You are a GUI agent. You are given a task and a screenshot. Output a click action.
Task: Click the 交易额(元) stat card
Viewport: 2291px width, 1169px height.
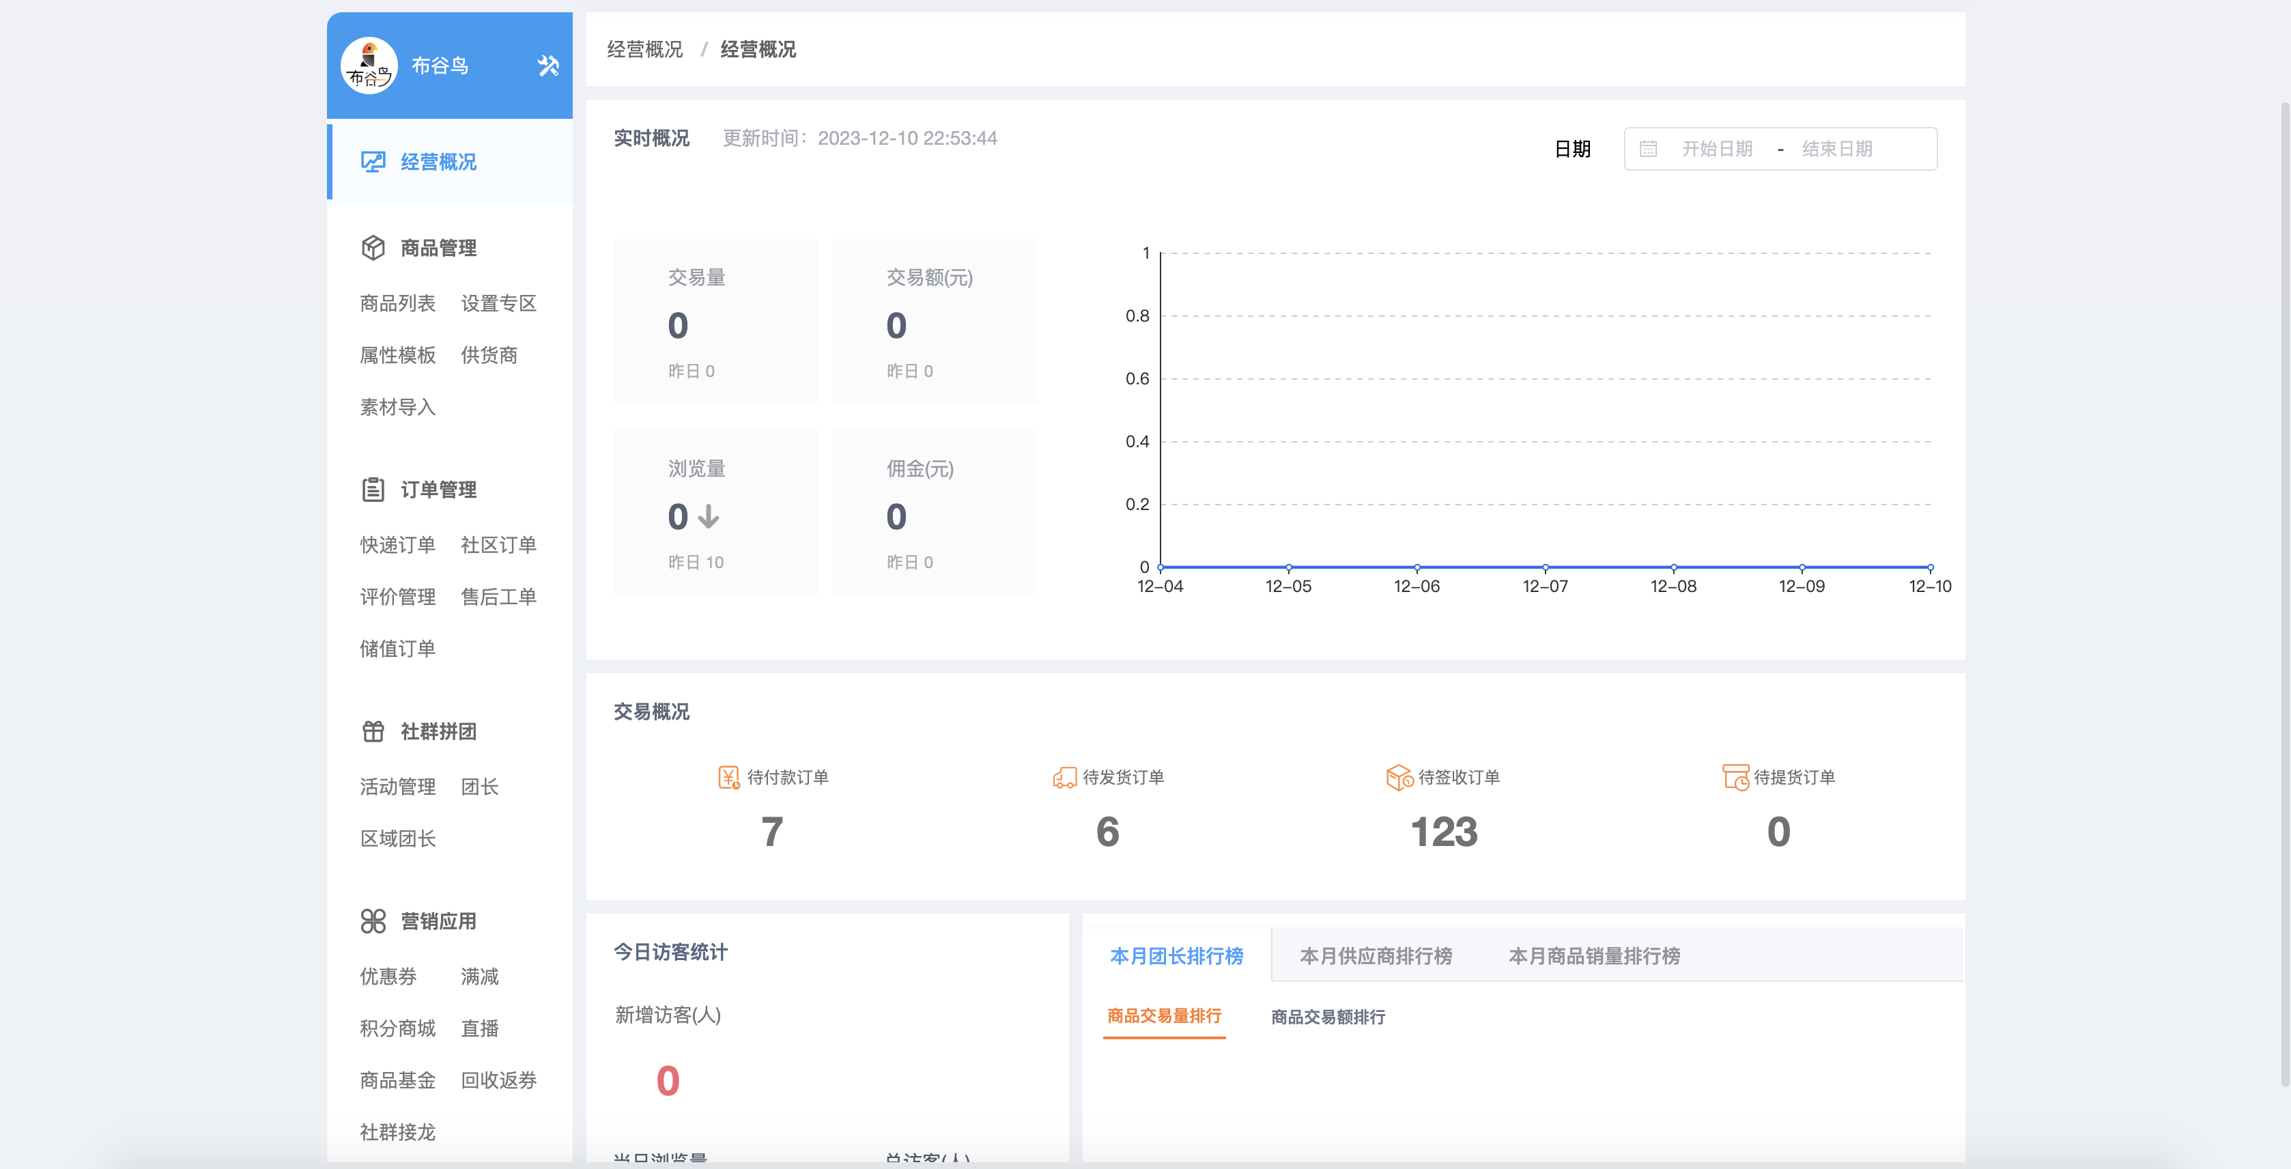[934, 320]
